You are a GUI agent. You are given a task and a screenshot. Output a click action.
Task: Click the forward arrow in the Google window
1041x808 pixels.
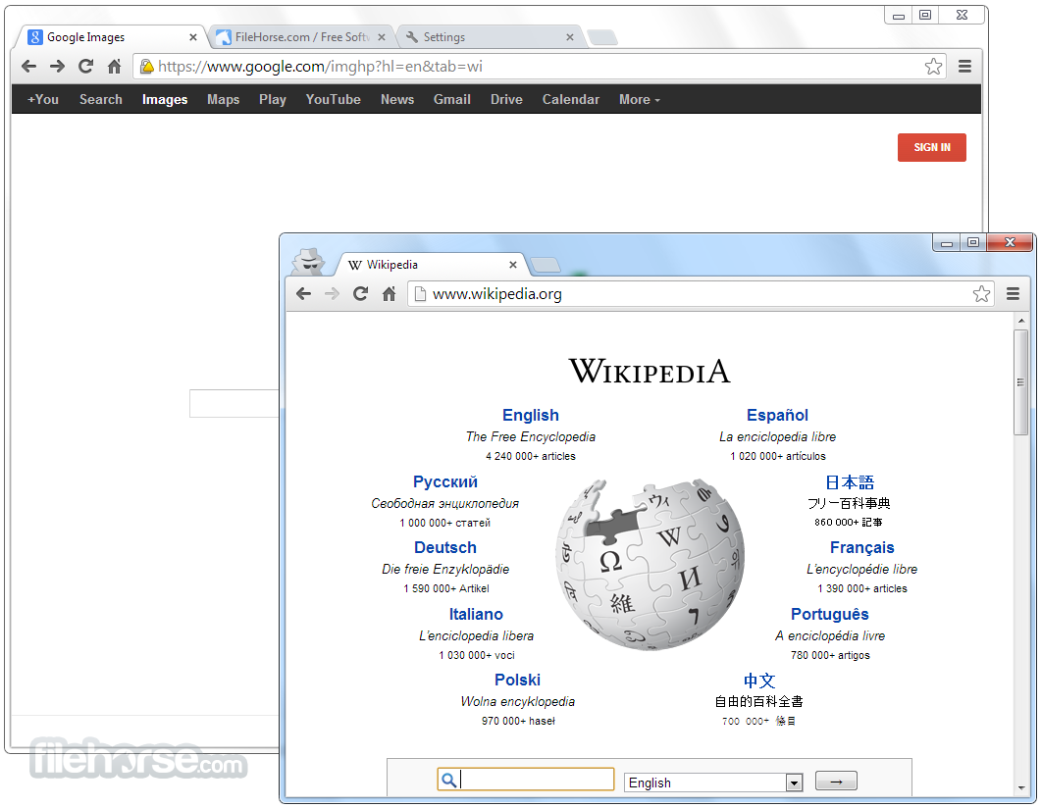56,66
